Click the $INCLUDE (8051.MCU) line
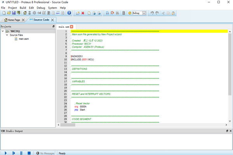 point(82,59)
